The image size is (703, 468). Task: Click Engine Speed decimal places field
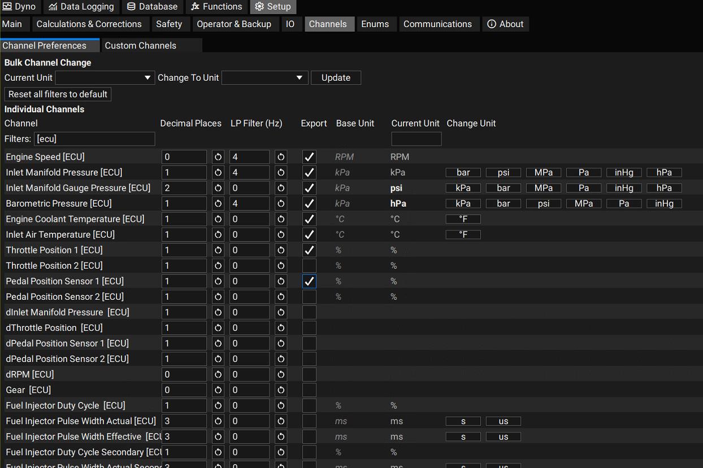(184, 157)
